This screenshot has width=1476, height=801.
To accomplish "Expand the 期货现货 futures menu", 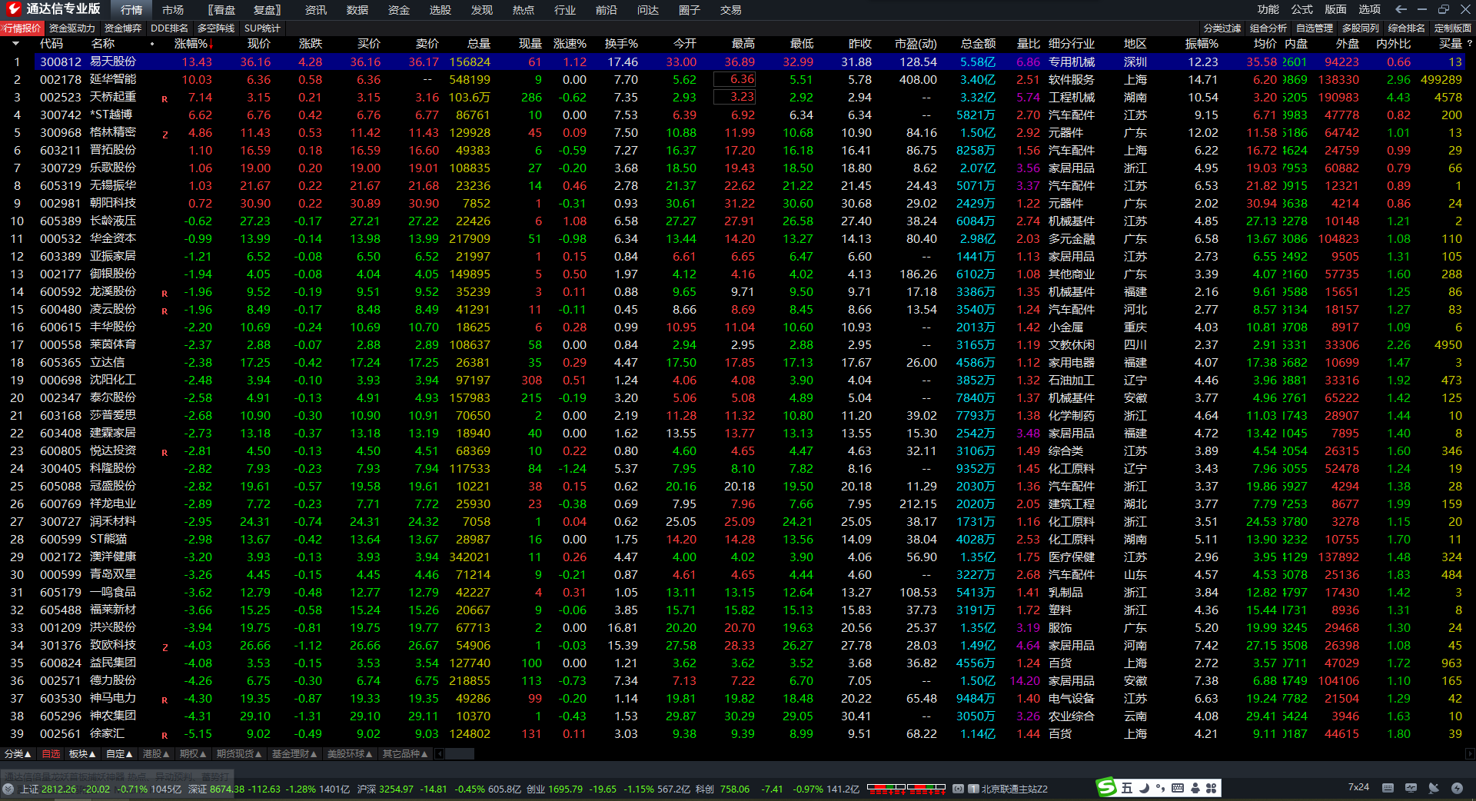I will click(x=239, y=754).
